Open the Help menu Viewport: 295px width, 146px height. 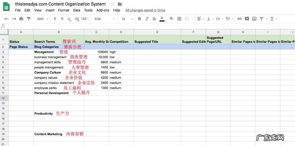click(x=116, y=10)
